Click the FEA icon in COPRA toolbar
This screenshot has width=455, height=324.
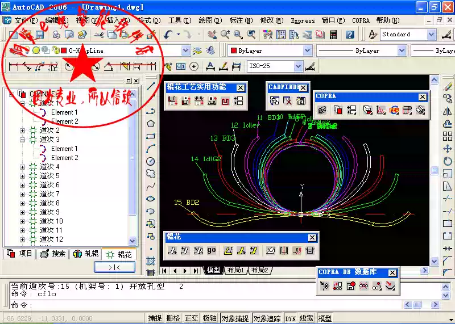(394, 110)
